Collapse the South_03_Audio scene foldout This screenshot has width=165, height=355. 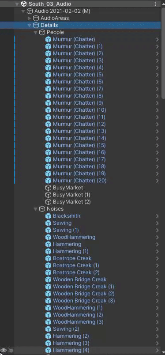[17, 4]
